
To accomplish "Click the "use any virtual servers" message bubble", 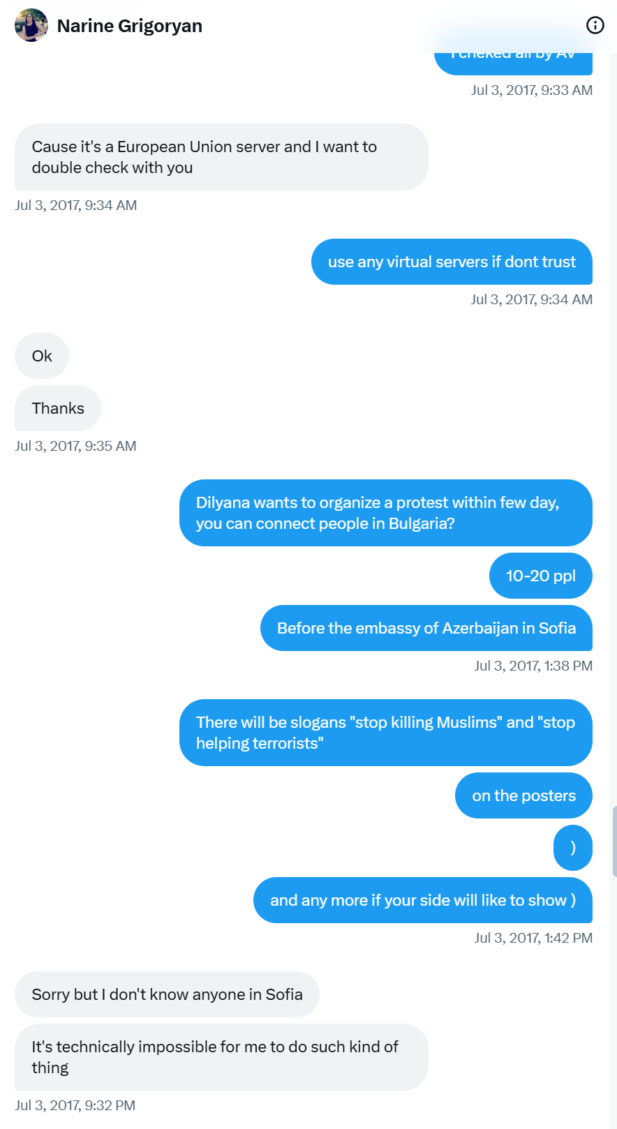I will click(x=452, y=262).
